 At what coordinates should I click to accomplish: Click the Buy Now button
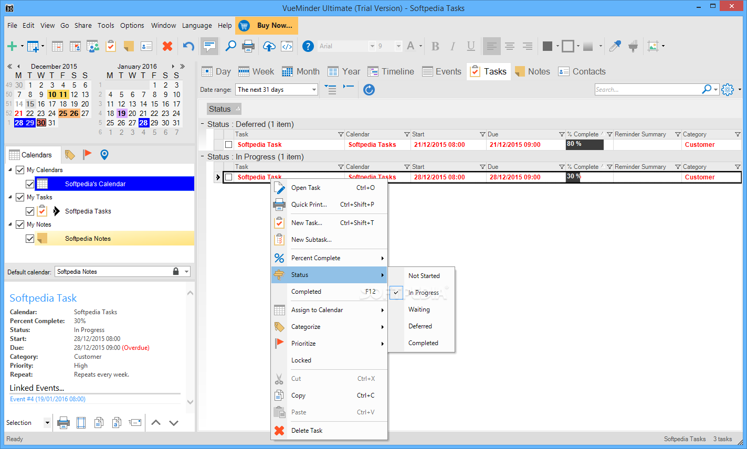coord(267,25)
